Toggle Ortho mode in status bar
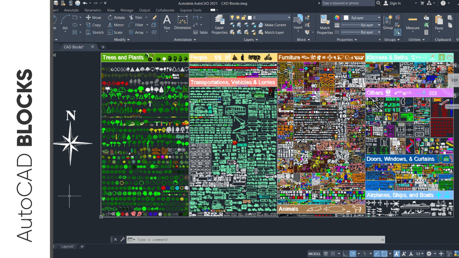This screenshot has width=459, height=258. [x=345, y=253]
